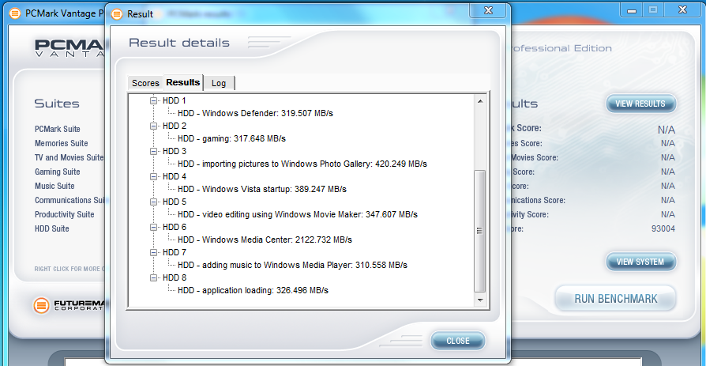Click the results list scrollbar thumb
This screenshot has width=706, height=366.
[480, 231]
